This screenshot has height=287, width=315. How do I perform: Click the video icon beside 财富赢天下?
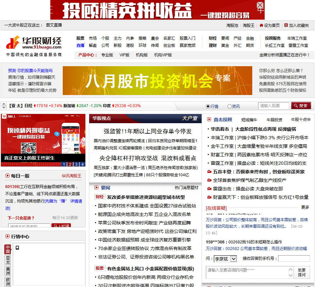[x=209, y=197]
